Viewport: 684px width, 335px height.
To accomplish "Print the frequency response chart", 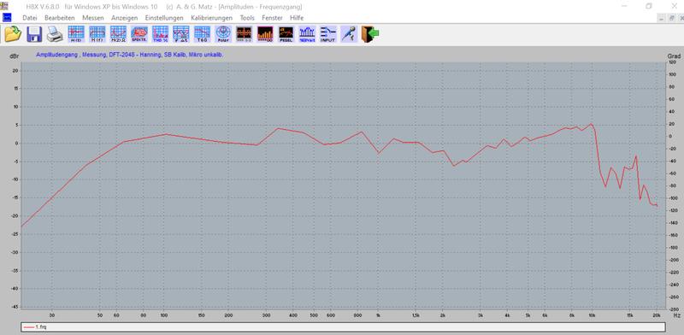I will pyautogui.click(x=55, y=34).
